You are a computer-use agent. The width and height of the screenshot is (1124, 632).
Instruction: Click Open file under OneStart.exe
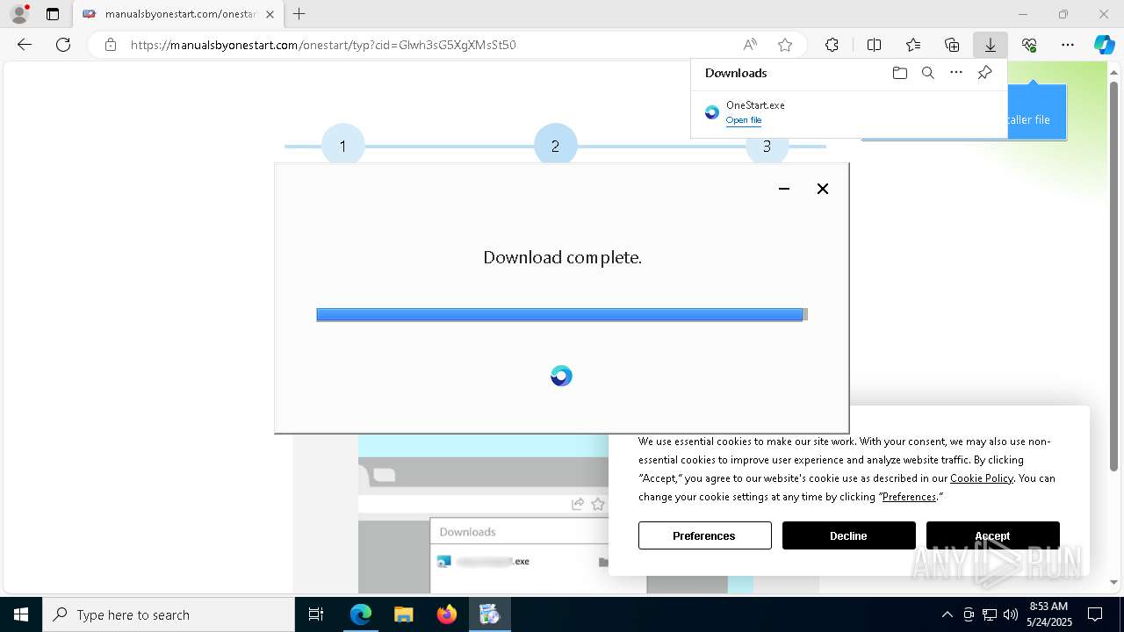click(744, 120)
